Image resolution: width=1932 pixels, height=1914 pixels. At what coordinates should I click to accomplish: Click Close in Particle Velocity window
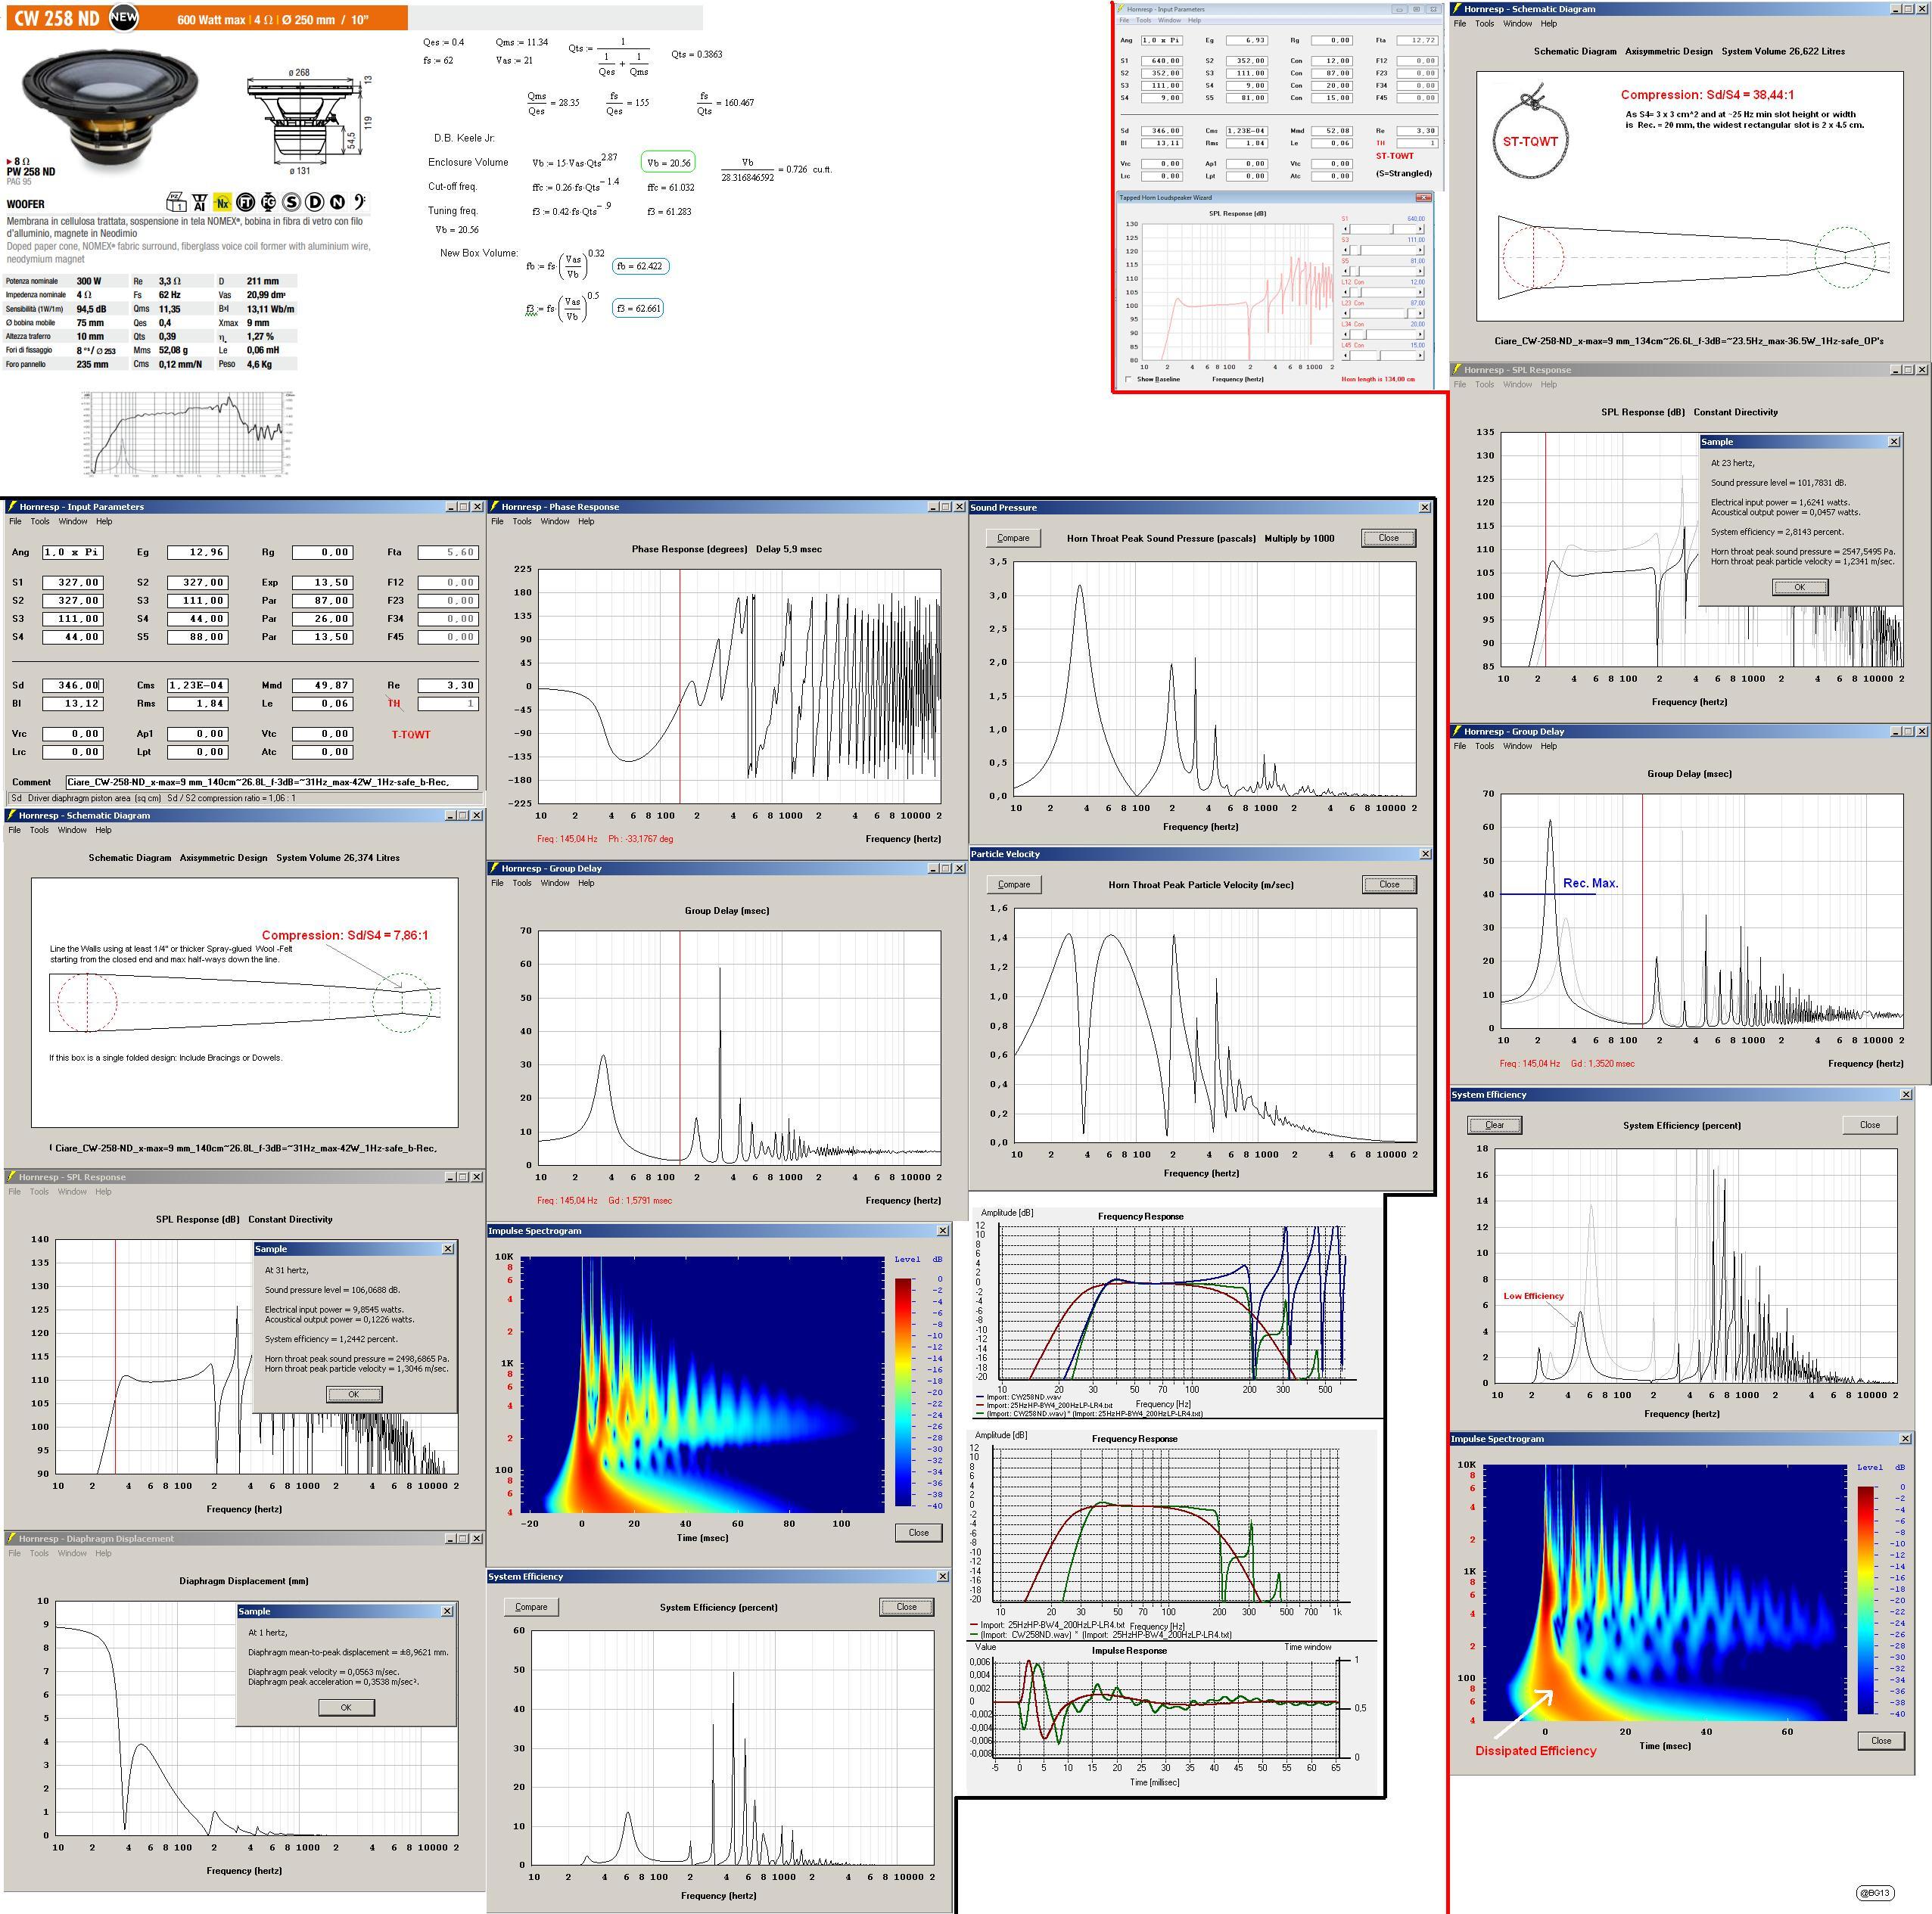pos(1389,884)
